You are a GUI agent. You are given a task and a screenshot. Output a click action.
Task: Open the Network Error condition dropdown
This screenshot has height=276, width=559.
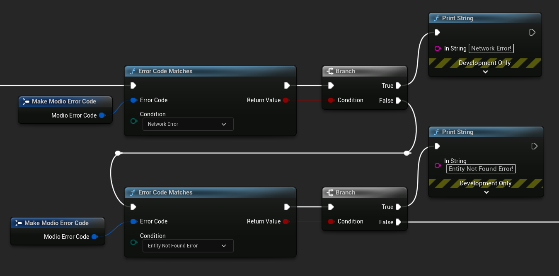(188, 124)
